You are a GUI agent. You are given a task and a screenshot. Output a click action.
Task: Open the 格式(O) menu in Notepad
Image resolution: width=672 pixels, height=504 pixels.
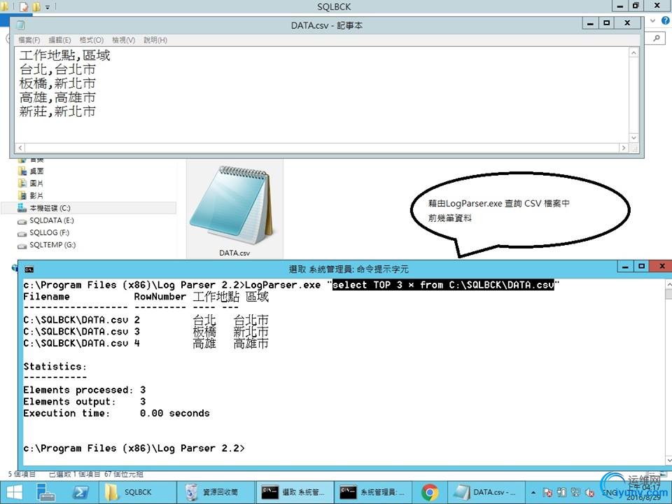pos(91,40)
